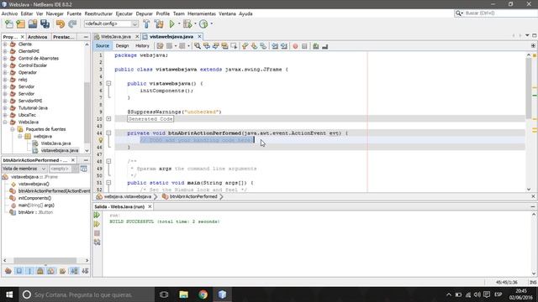Toggle Sort by Source in Navigator

(x=85, y=271)
